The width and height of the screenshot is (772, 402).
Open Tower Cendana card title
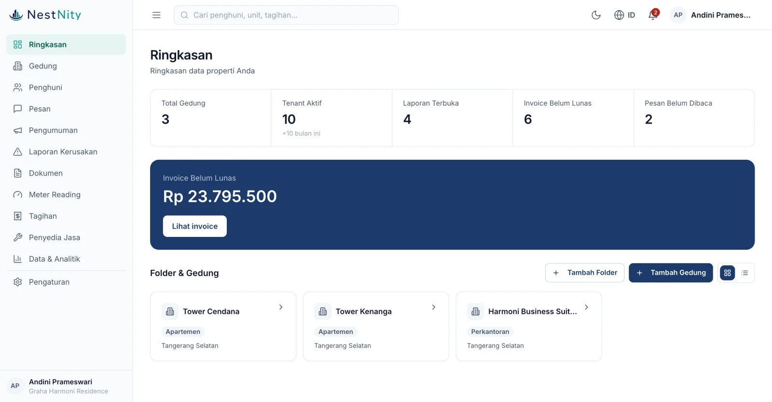[x=211, y=312]
